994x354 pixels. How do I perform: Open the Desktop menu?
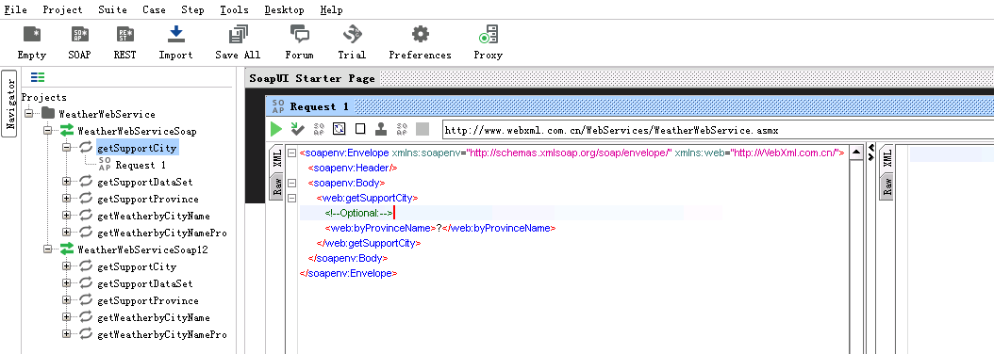pos(284,9)
